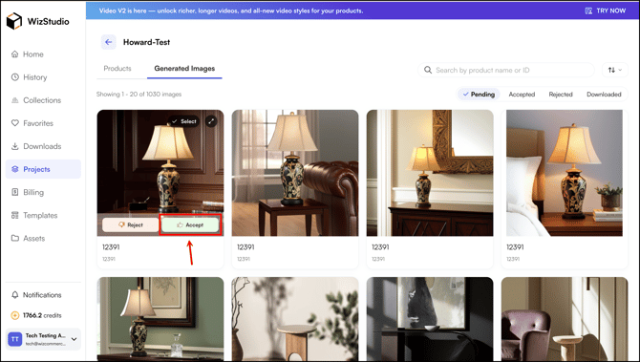Viewport: 640px width, 362px height.
Task: Click the Templates grid icon
Action: (x=15, y=215)
